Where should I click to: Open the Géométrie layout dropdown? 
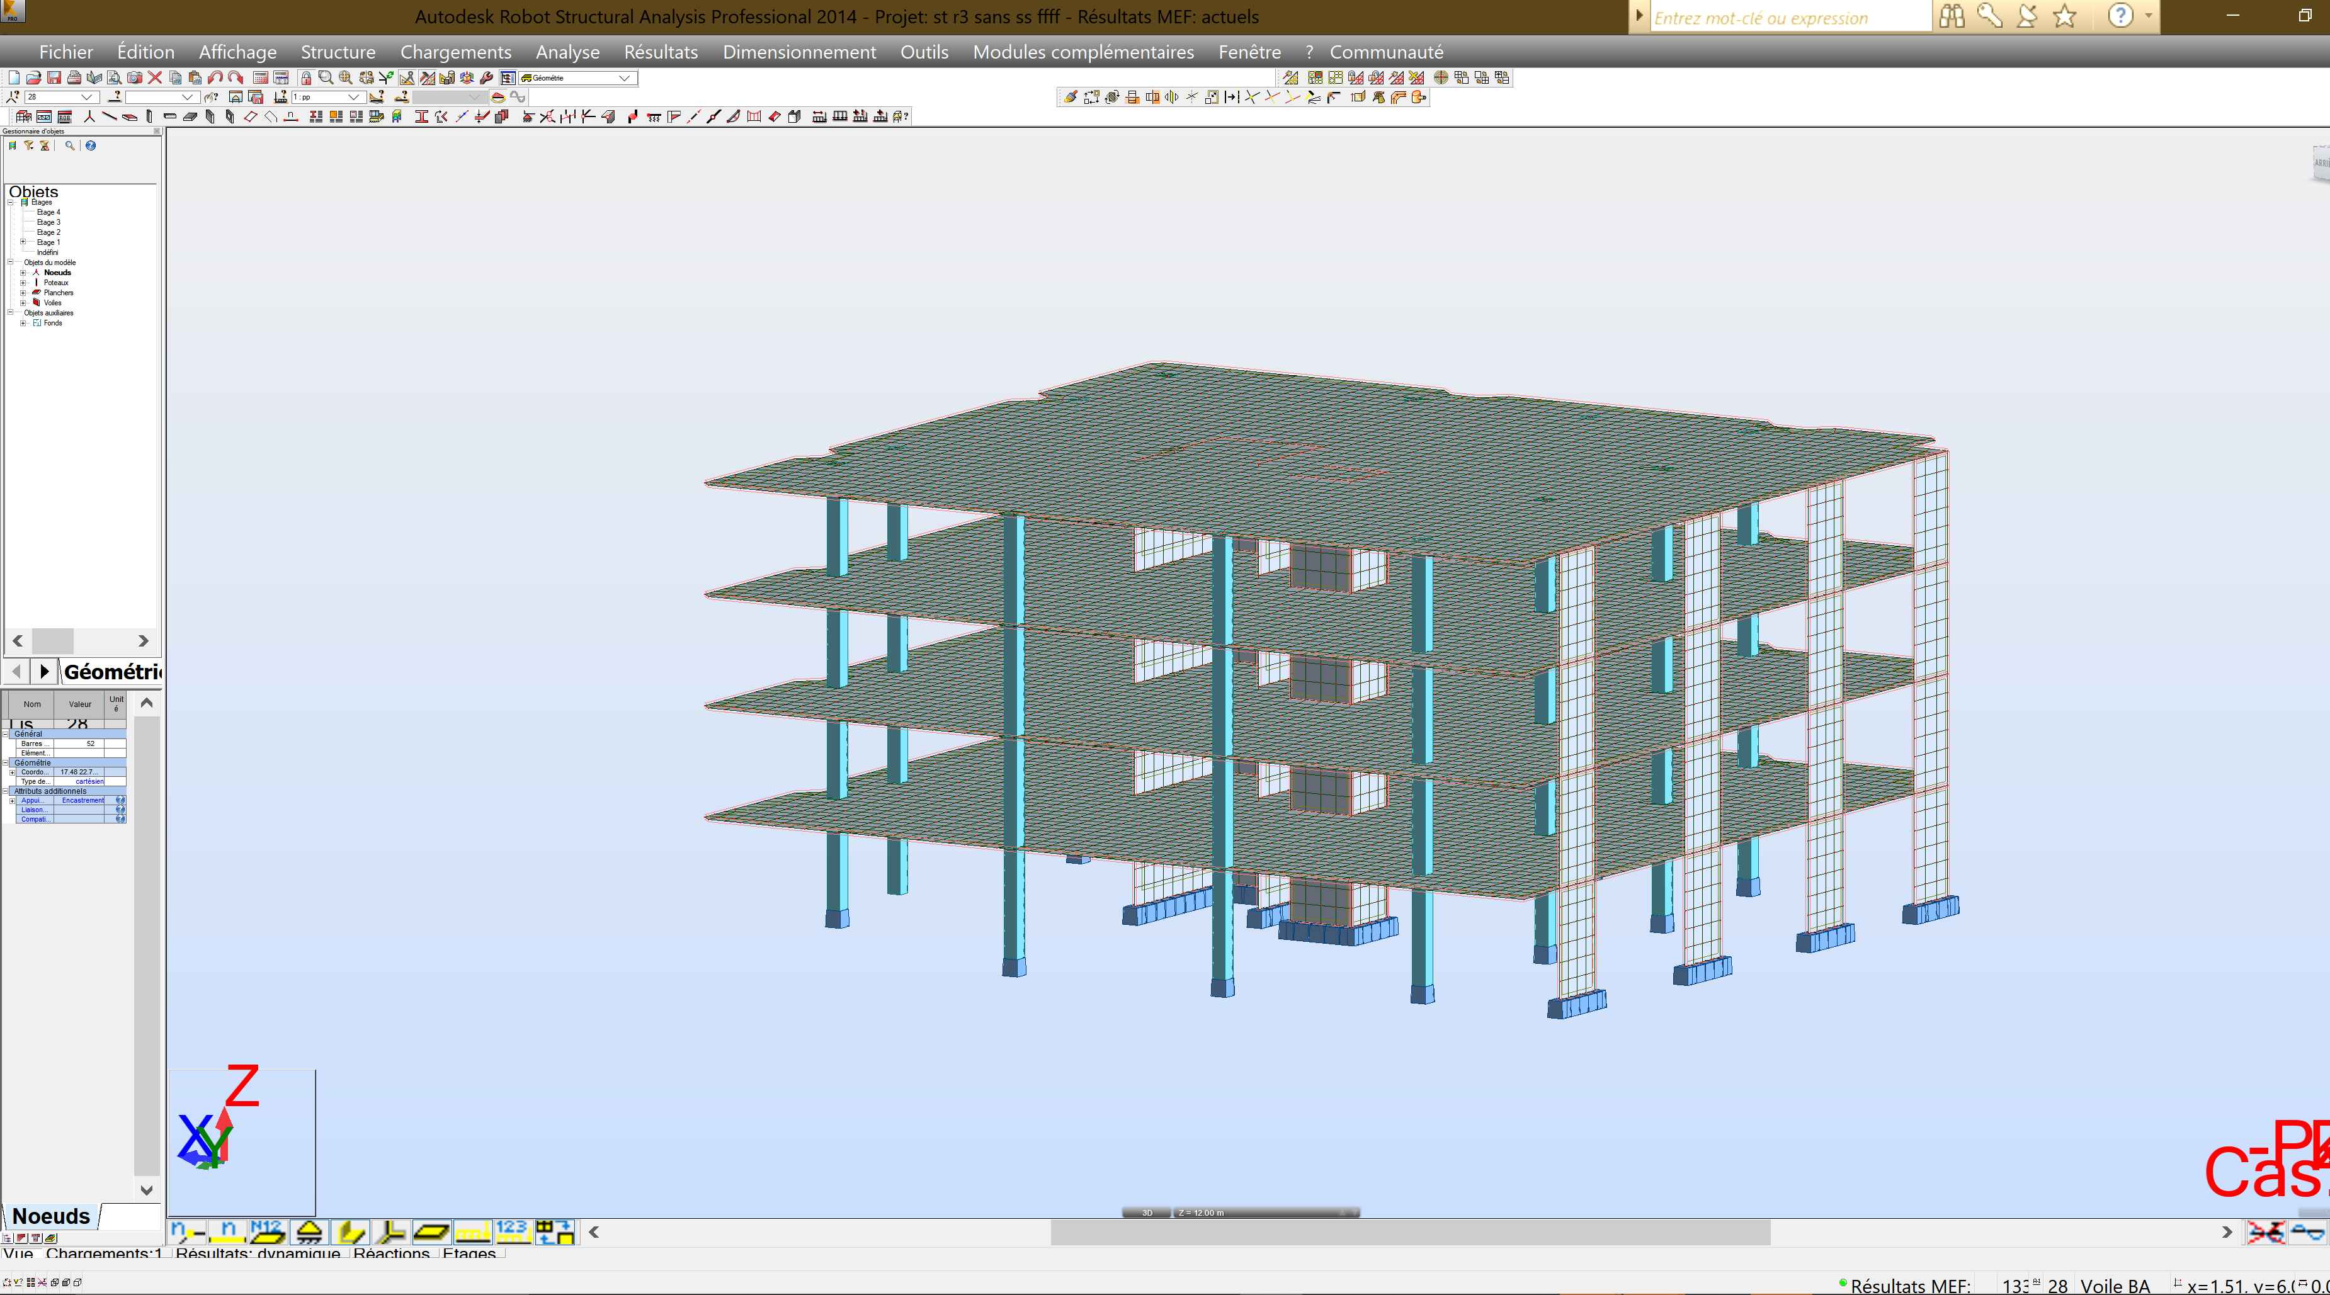pyautogui.click(x=624, y=78)
